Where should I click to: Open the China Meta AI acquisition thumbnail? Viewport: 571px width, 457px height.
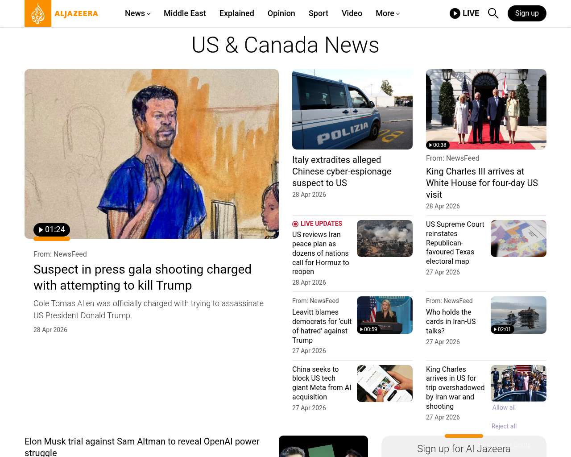[x=384, y=383]
